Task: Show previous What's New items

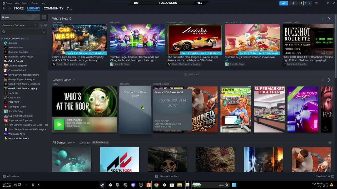Action: (x=323, y=19)
